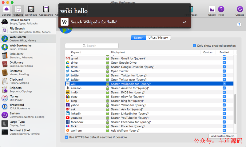This screenshot has width=246, height=147.
Task: Select 'Search Google Drive for {query}' row
Action: pyautogui.click(x=149, y=67)
